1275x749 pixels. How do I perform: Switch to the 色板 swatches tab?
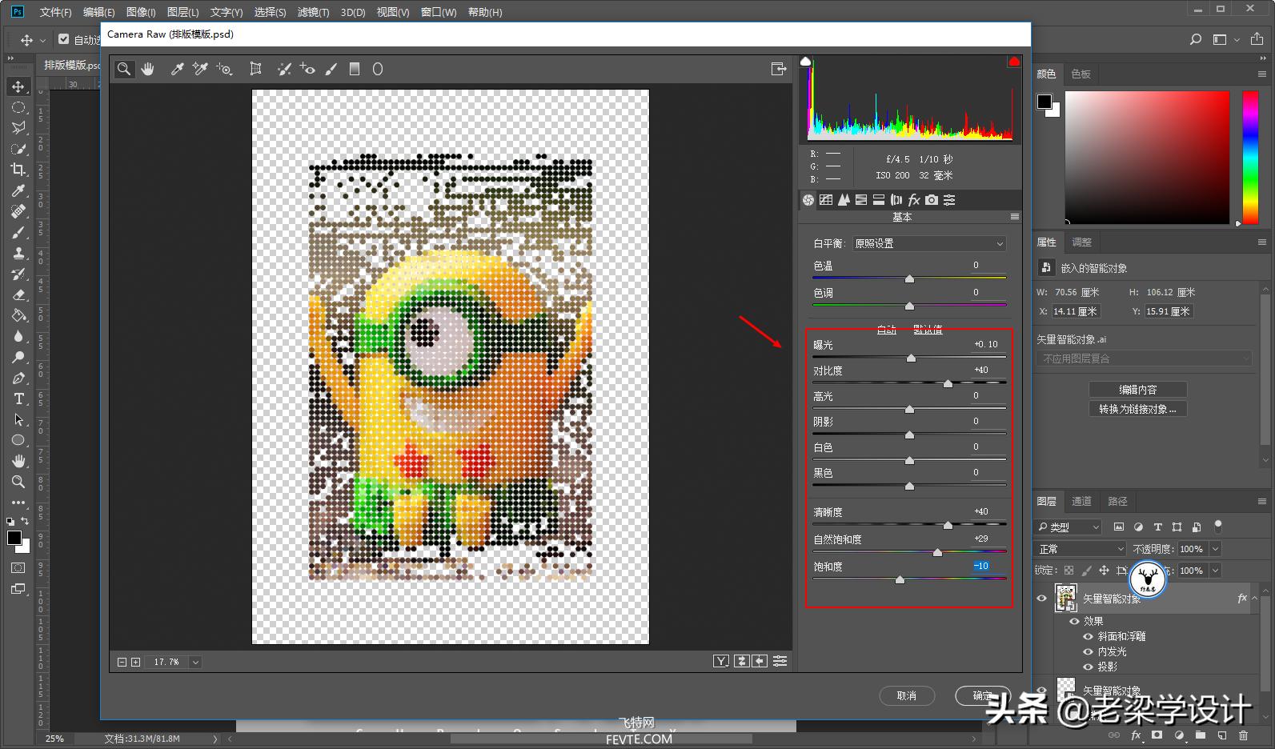pyautogui.click(x=1081, y=74)
